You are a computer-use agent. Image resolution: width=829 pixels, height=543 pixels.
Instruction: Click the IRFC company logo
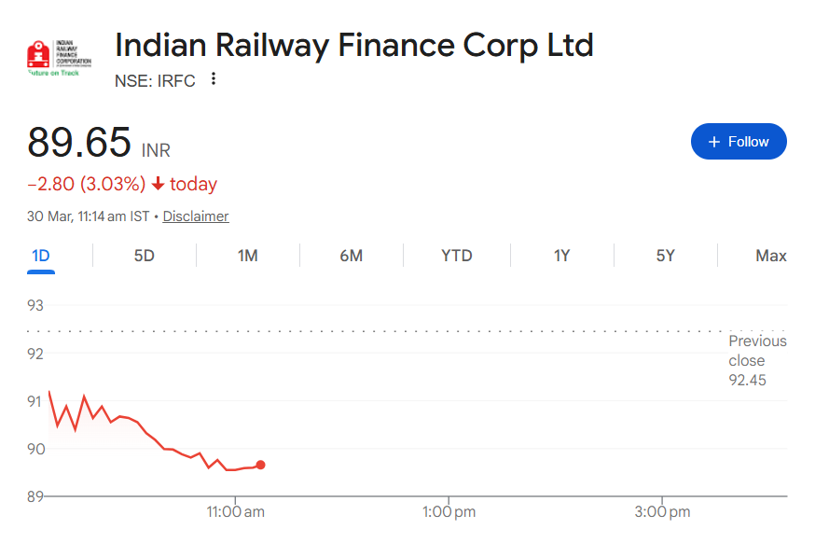click(x=57, y=56)
